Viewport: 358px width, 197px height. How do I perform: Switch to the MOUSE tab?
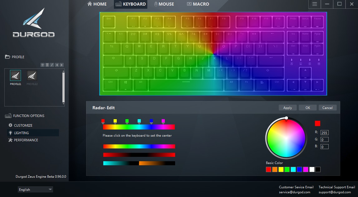click(x=164, y=4)
